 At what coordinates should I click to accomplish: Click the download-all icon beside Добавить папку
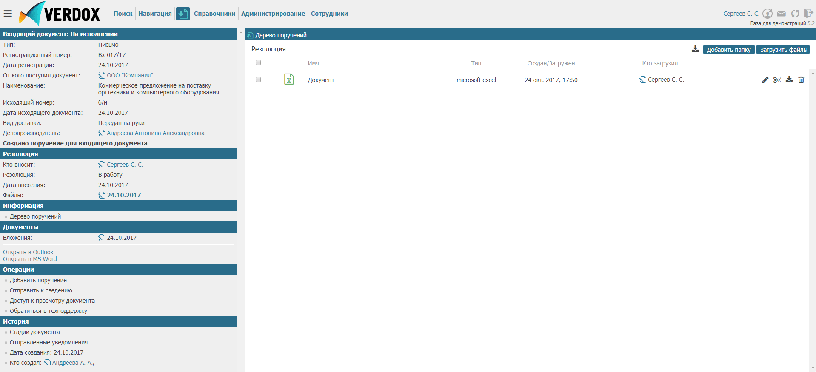tap(695, 49)
